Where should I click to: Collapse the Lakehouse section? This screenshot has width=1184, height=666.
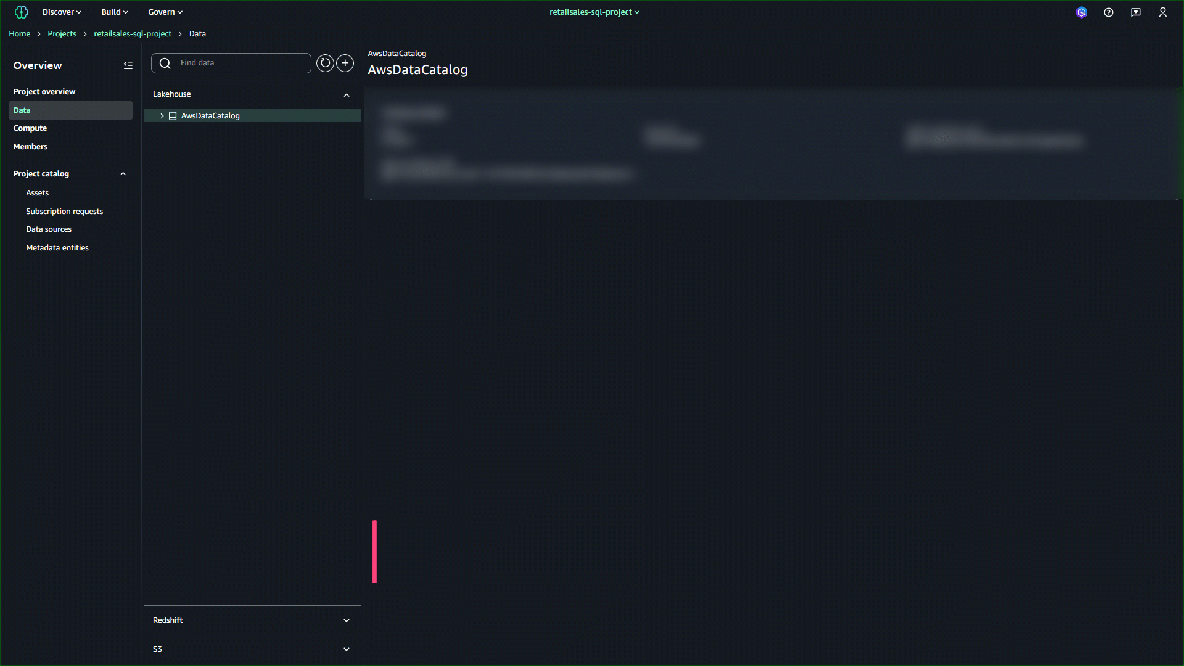[347, 95]
